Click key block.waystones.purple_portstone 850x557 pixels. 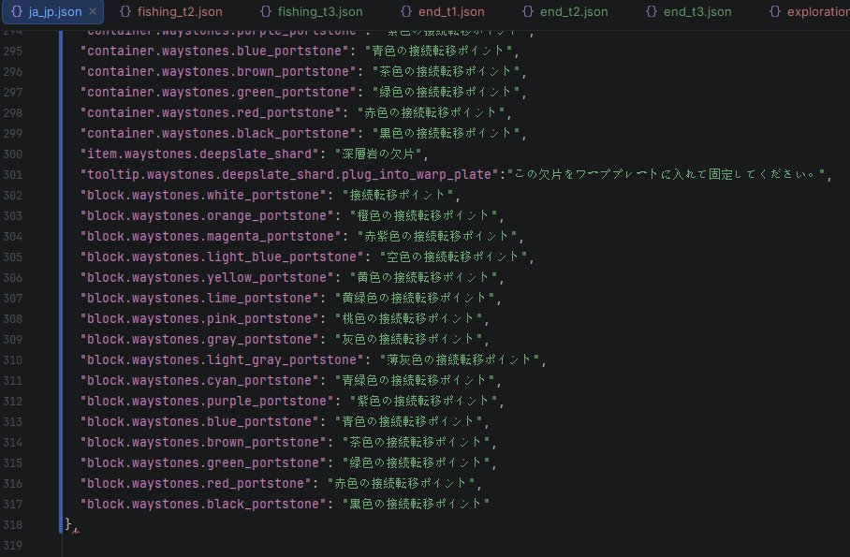point(207,402)
